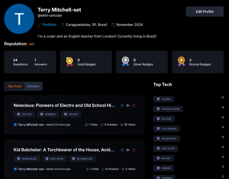The image size is (229, 179).
Task: Click the silver badge medal icon
Action: [x=126, y=62]
